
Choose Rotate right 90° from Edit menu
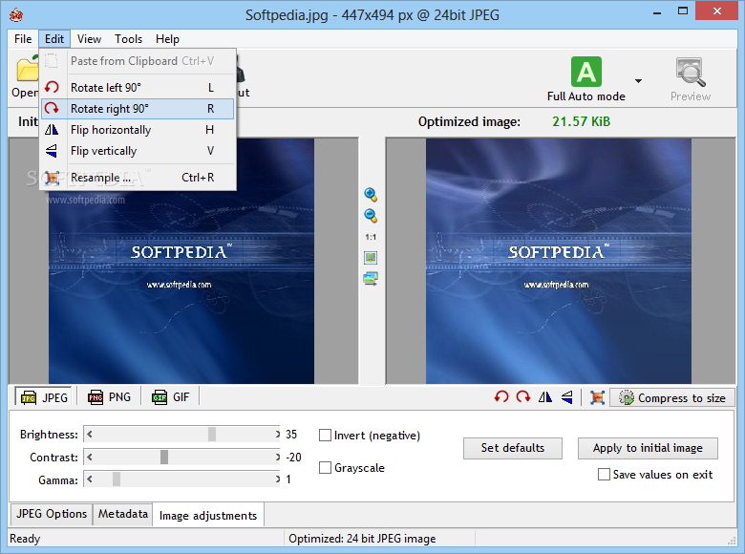coord(138,109)
